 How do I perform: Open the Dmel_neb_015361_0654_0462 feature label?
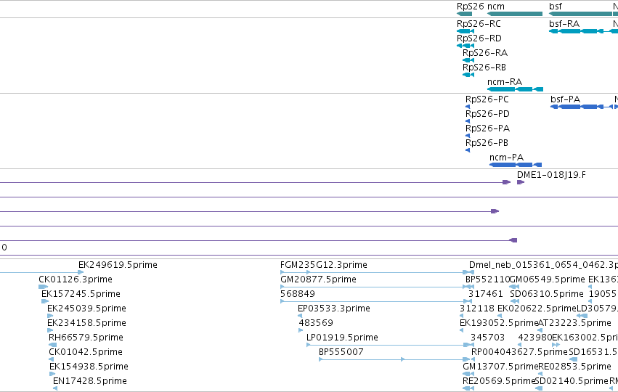point(543,265)
